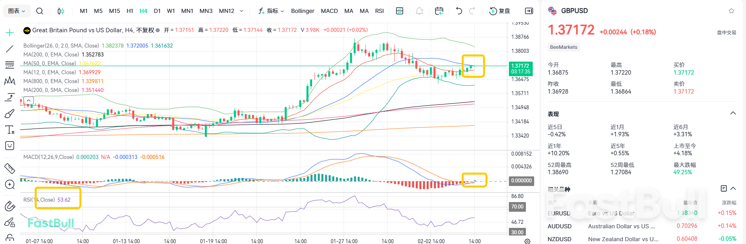Collapse the 表现 performance section
The height and width of the screenshot is (244, 746).
point(733,113)
